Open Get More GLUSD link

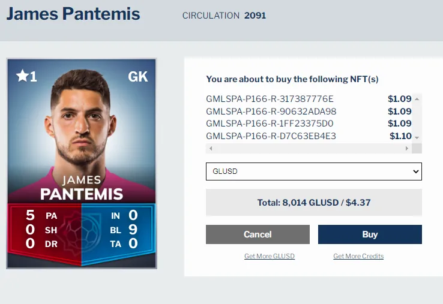pos(270,256)
